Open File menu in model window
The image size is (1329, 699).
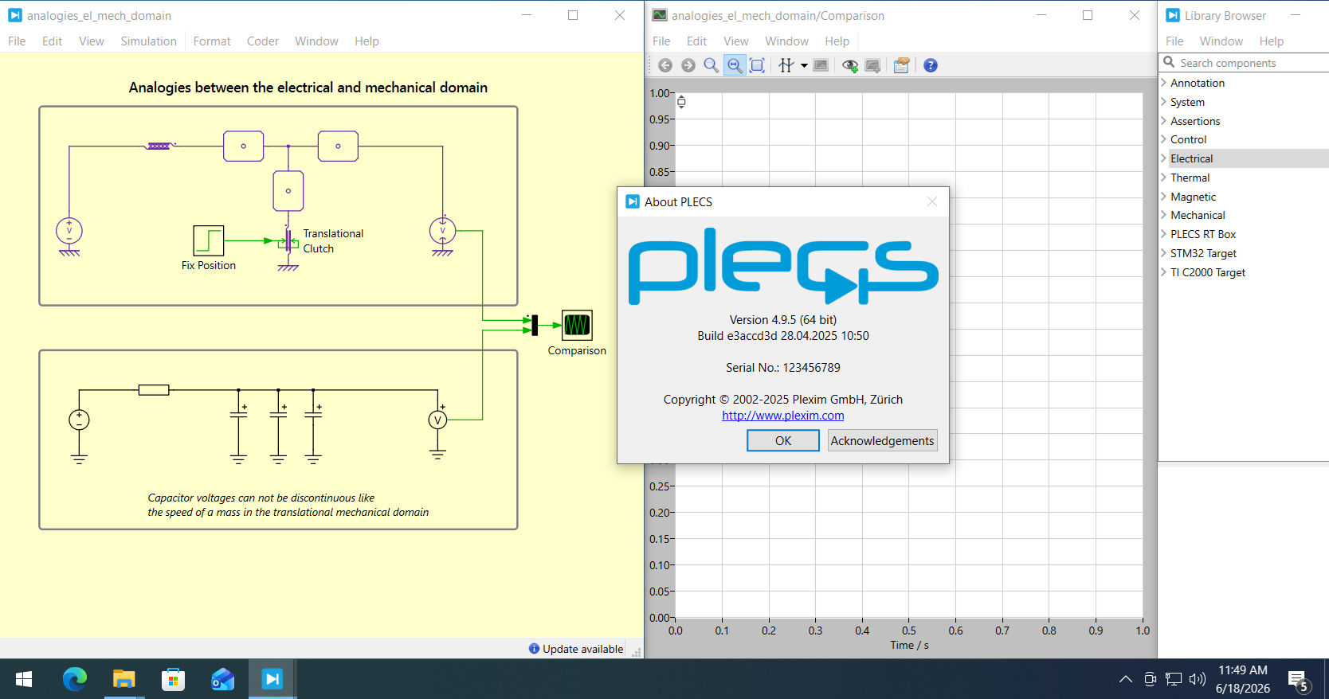point(17,41)
